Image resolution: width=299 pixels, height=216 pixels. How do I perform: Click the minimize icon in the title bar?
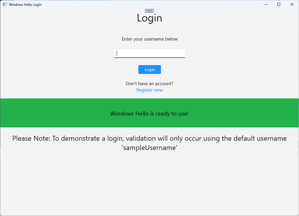click(265, 4)
